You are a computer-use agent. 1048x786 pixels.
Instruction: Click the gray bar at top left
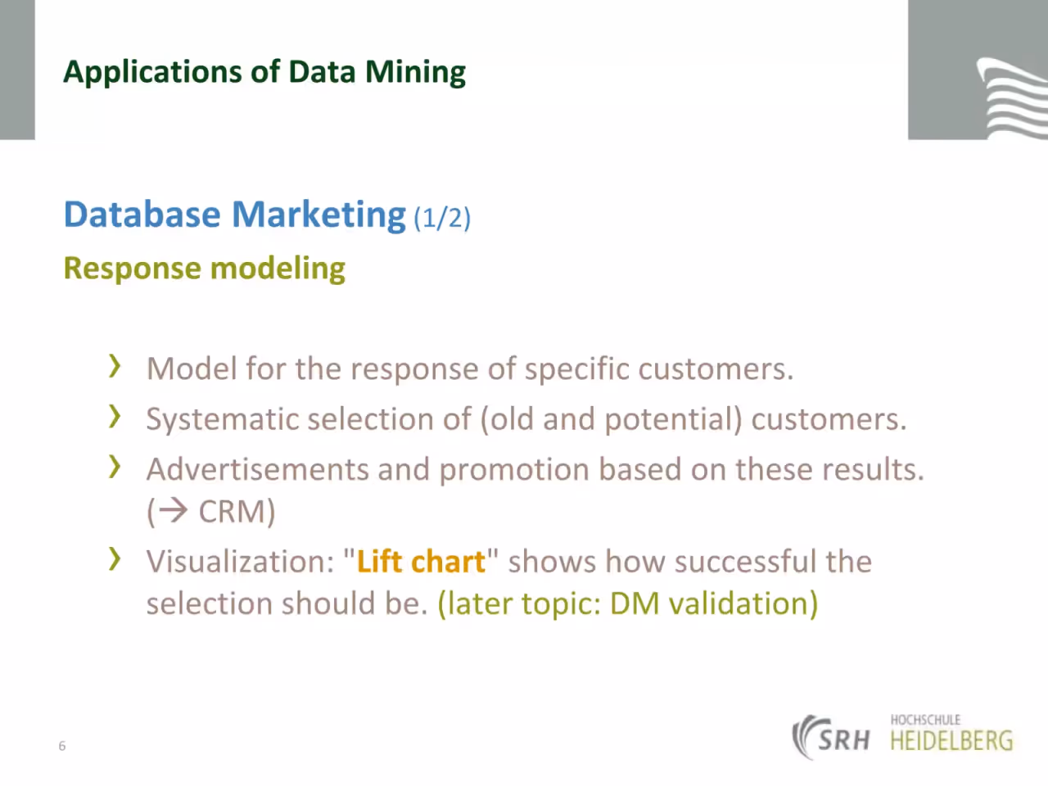tap(17, 70)
